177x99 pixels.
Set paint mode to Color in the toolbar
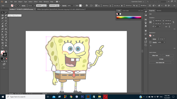pos(2,59)
